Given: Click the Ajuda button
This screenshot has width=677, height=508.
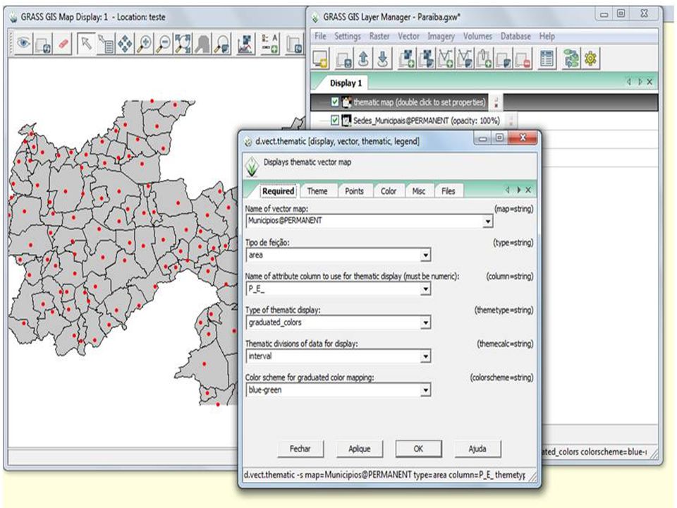Looking at the screenshot, I should coord(477,449).
